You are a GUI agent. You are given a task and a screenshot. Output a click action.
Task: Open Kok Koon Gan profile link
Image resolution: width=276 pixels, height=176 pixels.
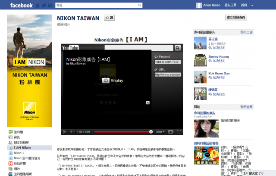pos(219,74)
